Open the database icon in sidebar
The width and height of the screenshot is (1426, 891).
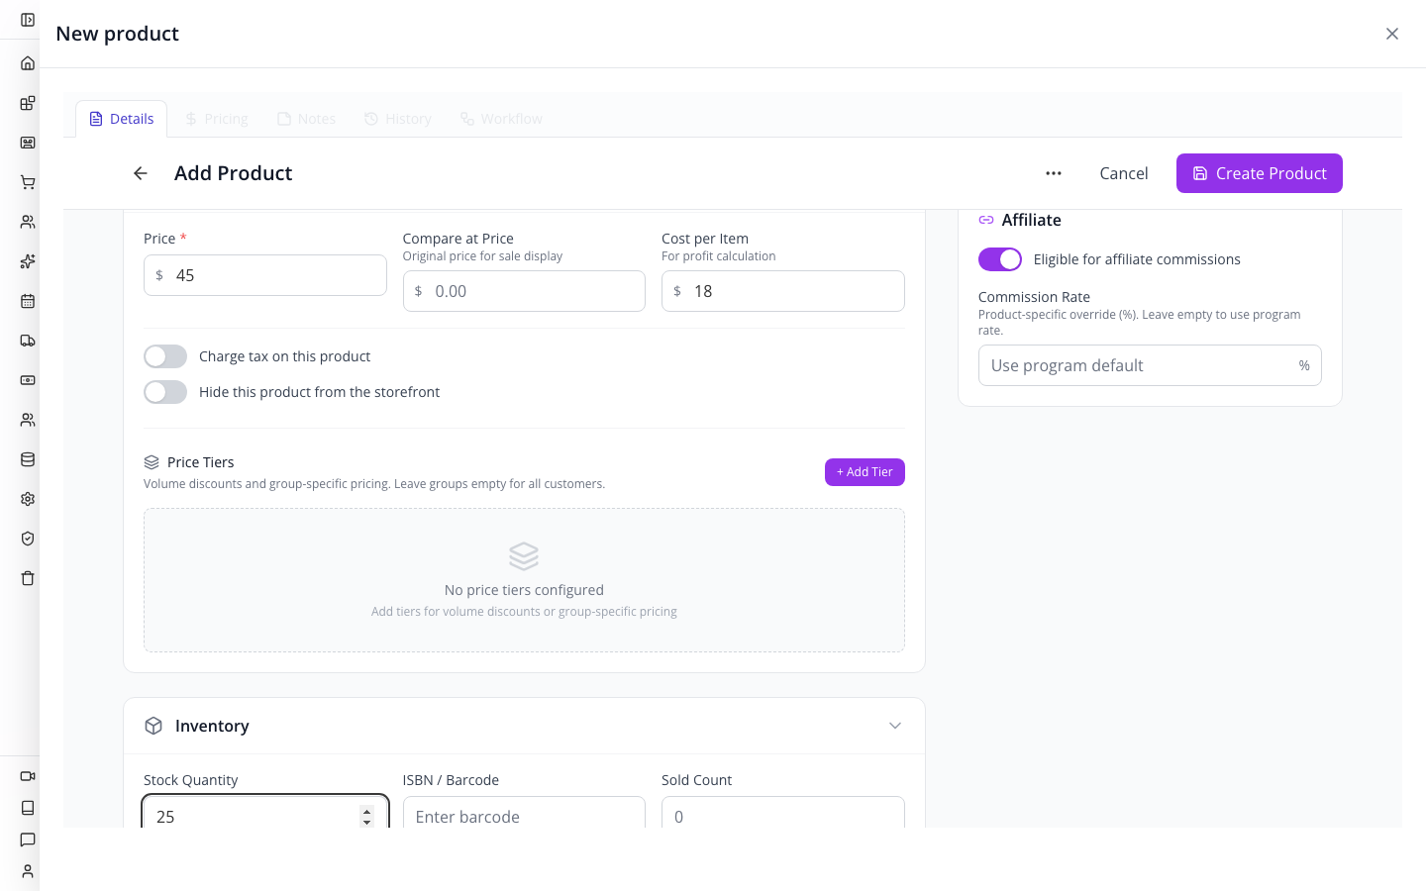click(x=28, y=459)
